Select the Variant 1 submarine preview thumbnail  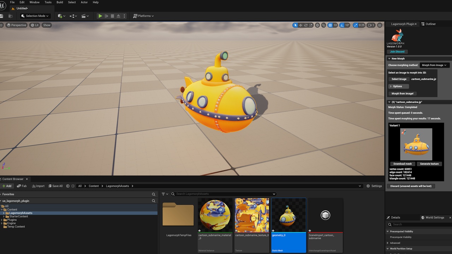(x=416, y=144)
